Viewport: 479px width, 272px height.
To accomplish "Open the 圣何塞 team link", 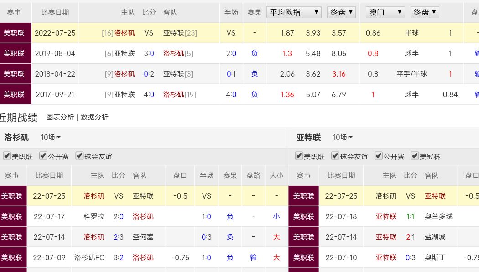I will (143, 237).
